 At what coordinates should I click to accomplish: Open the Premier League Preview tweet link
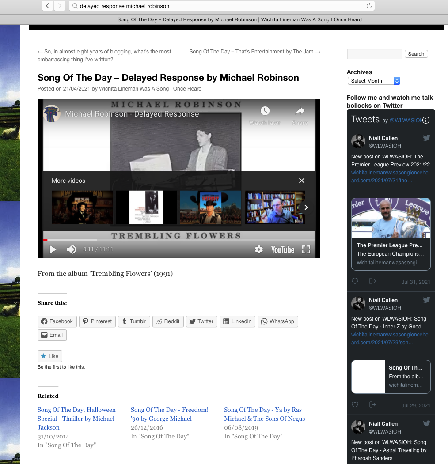[390, 177]
